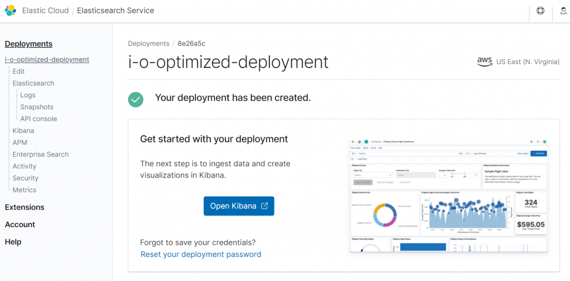The image size is (570, 281).
Task: Click the green deployment success checkmark
Action: click(135, 99)
